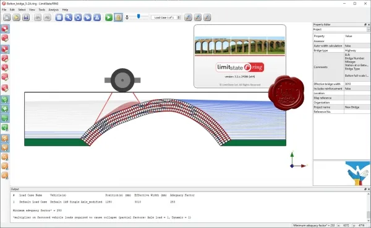The image size is (371, 228).
Task: Open the Tools menu
Action: click(42, 10)
